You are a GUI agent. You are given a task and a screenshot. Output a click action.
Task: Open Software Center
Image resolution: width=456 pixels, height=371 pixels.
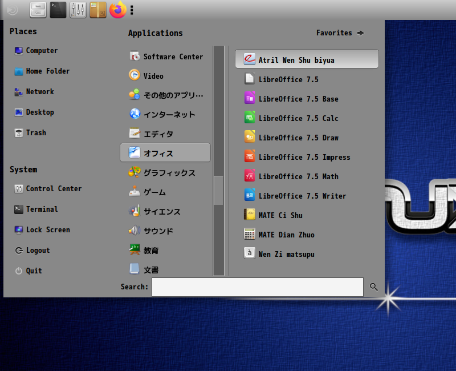(x=165, y=57)
